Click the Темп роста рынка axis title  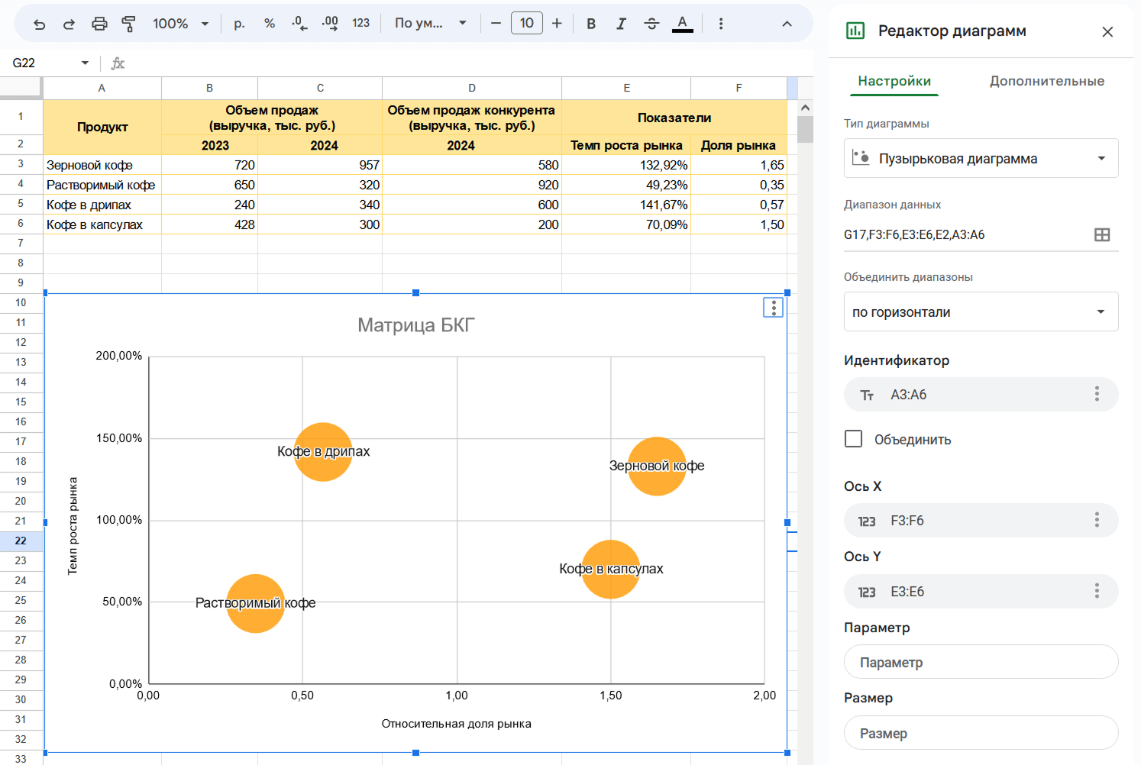pos(73,526)
